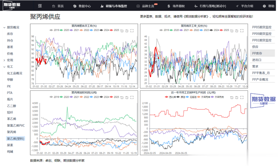280x168 pixels.
Task: Select 乙二醇 in left sidebar
Action: (12, 106)
